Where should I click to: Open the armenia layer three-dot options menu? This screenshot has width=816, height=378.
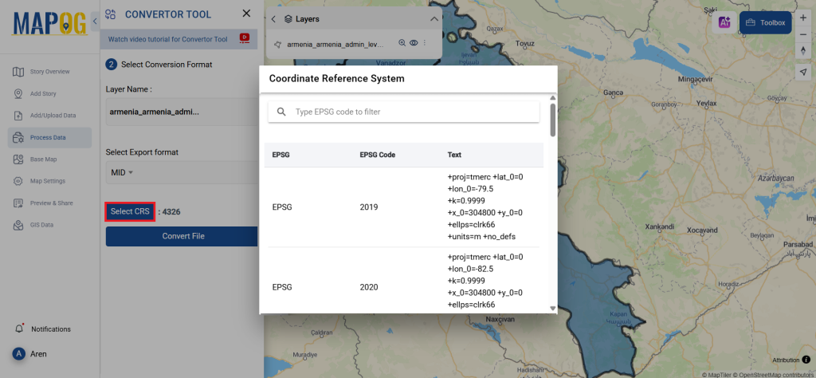point(425,43)
